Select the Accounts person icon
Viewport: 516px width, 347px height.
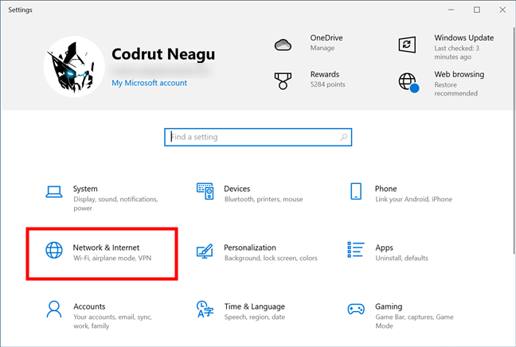point(54,309)
